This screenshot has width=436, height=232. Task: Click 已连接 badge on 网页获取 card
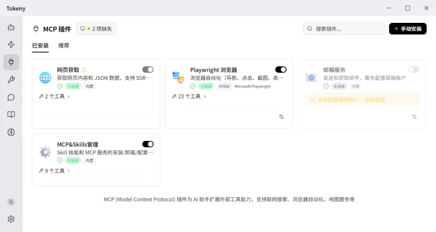click(x=73, y=86)
